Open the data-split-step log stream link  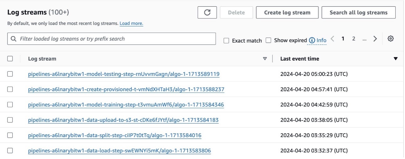[115, 135]
